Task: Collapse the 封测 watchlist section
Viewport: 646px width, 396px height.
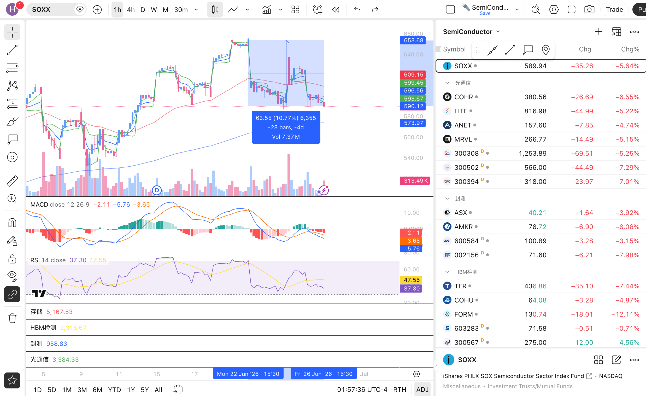Action: (x=447, y=199)
